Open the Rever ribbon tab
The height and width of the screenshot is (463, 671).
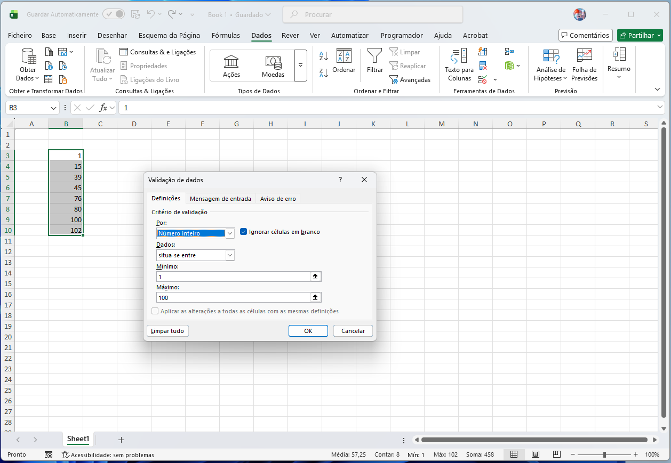click(x=290, y=36)
